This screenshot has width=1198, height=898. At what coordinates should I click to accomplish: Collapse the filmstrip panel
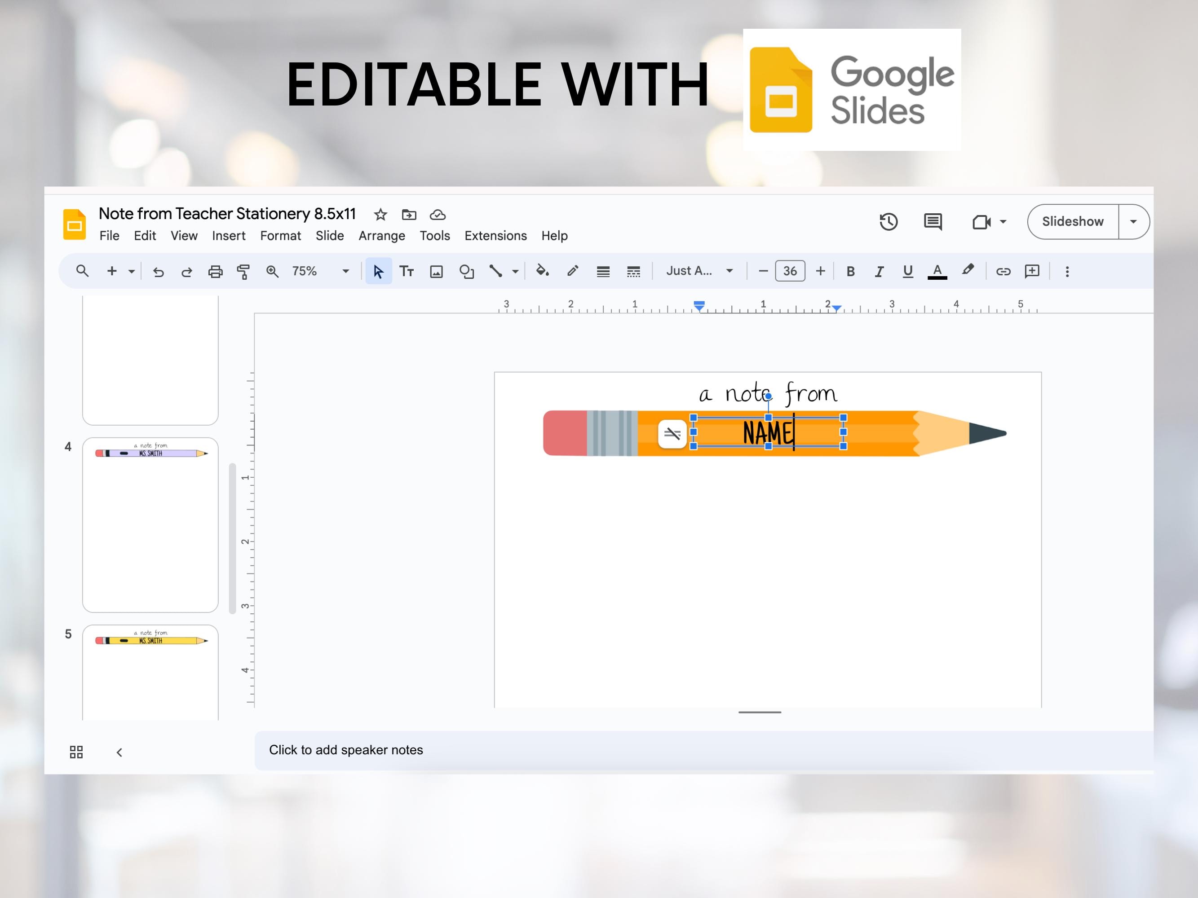click(x=119, y=753)
